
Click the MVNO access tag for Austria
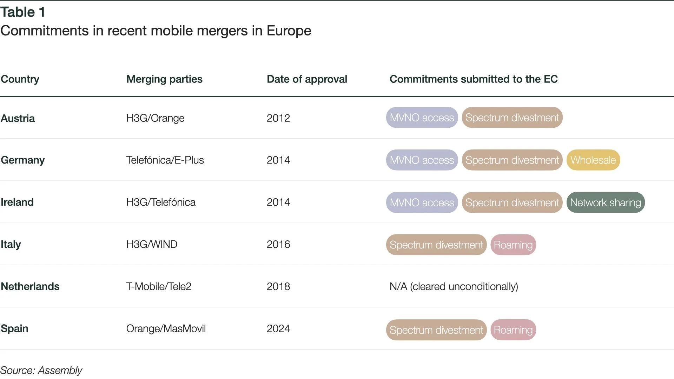pyautogui.click(x=422, y=118)
